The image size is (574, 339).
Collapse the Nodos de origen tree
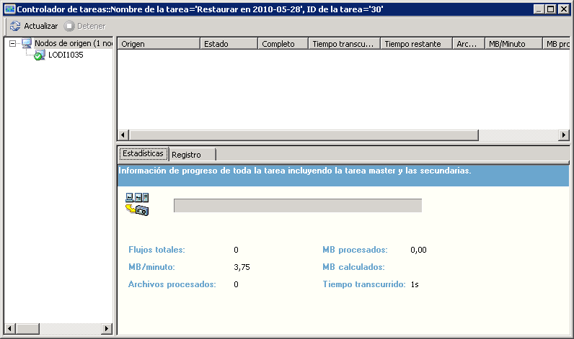(12, 43)
